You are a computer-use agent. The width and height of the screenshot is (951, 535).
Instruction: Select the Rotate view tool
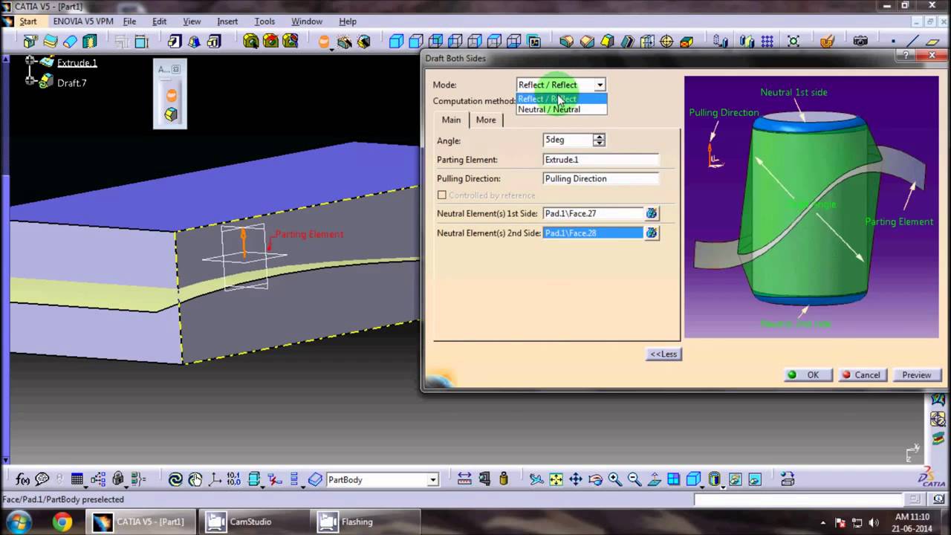(x=595, y=480)
